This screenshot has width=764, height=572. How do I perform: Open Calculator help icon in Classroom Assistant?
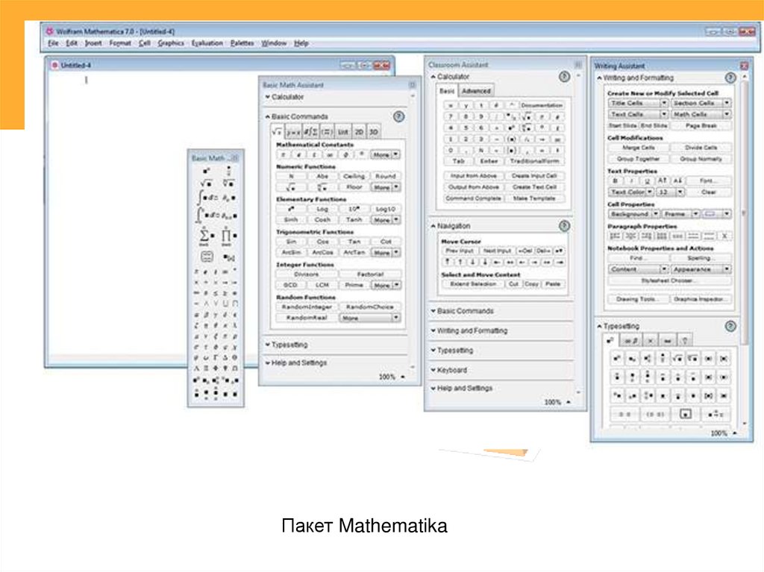coord(564,77)
